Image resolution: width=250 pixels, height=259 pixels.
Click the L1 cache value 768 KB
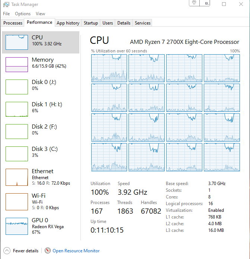215,217
